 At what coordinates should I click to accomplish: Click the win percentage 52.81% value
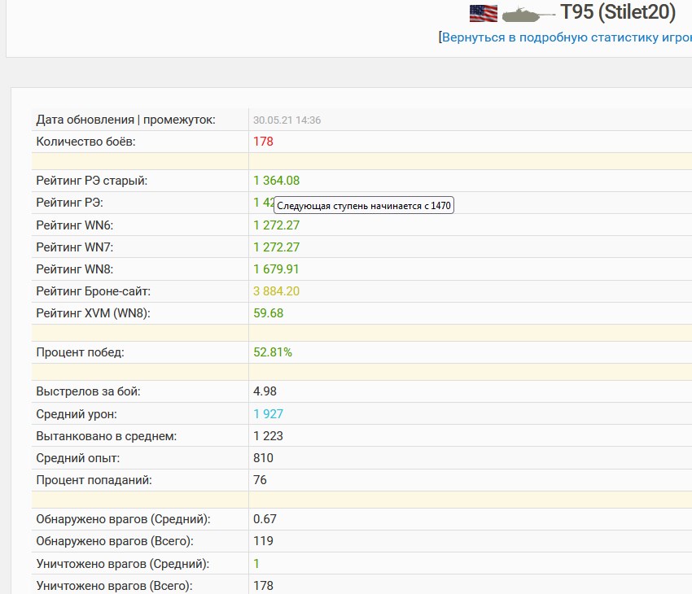[273, 352]
